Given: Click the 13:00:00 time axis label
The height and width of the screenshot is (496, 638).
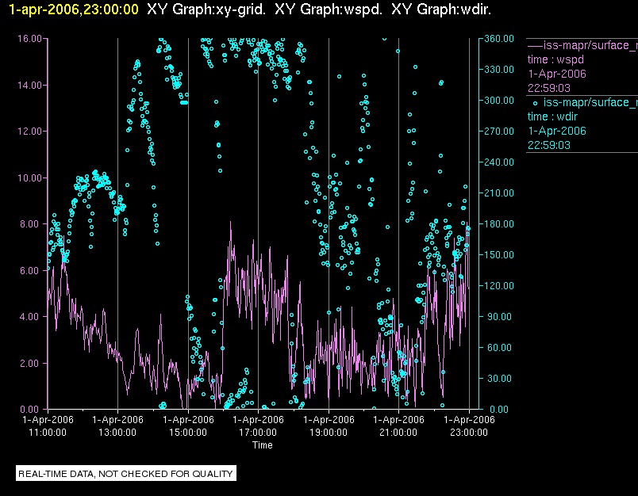Looking at the screenshot, I should [x=117, y=433].
